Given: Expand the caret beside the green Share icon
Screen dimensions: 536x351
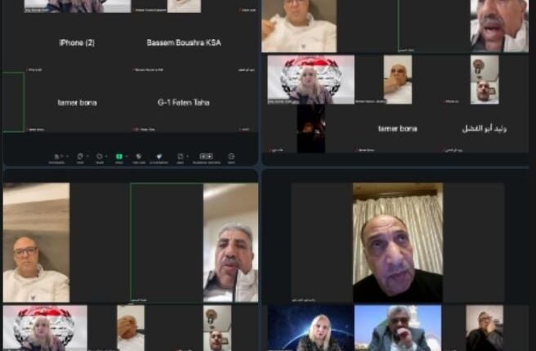Looking at the screenshot, I should pos(125,155).
